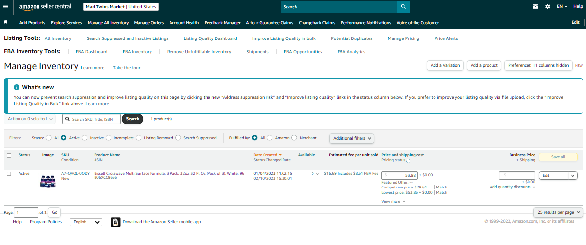The width and height of the screenshot is (586, 245).
Task: Open Feedback Manager menu item
Action: tap(223, 23)
